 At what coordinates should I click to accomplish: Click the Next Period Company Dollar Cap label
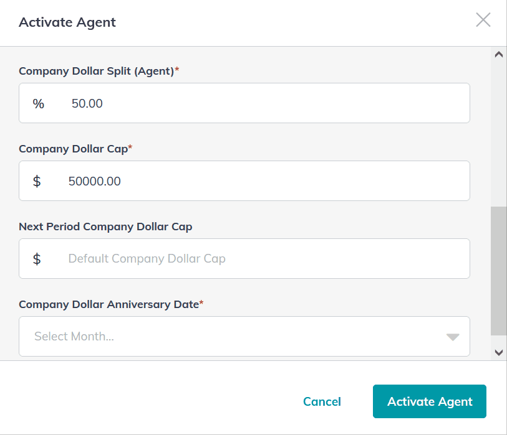105,226
